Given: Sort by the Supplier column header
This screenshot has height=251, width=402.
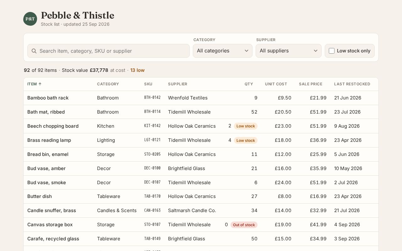Looking at the screenshot, I should tap(178, 84).
